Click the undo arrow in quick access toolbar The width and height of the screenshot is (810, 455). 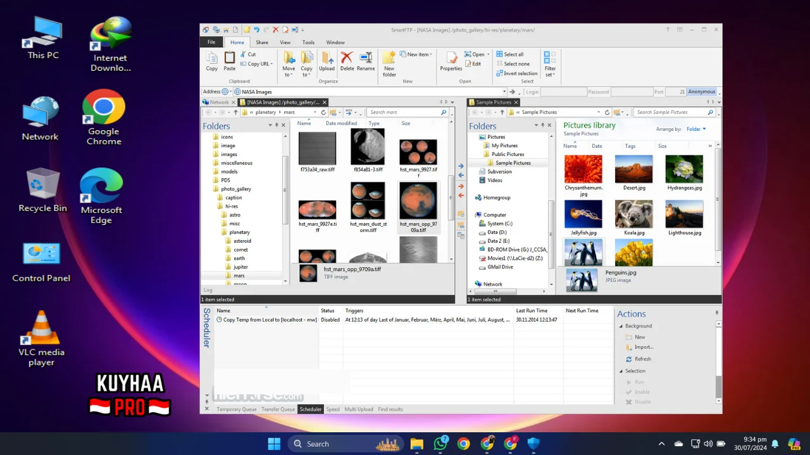pyautogui.click(x=256, y=30)
